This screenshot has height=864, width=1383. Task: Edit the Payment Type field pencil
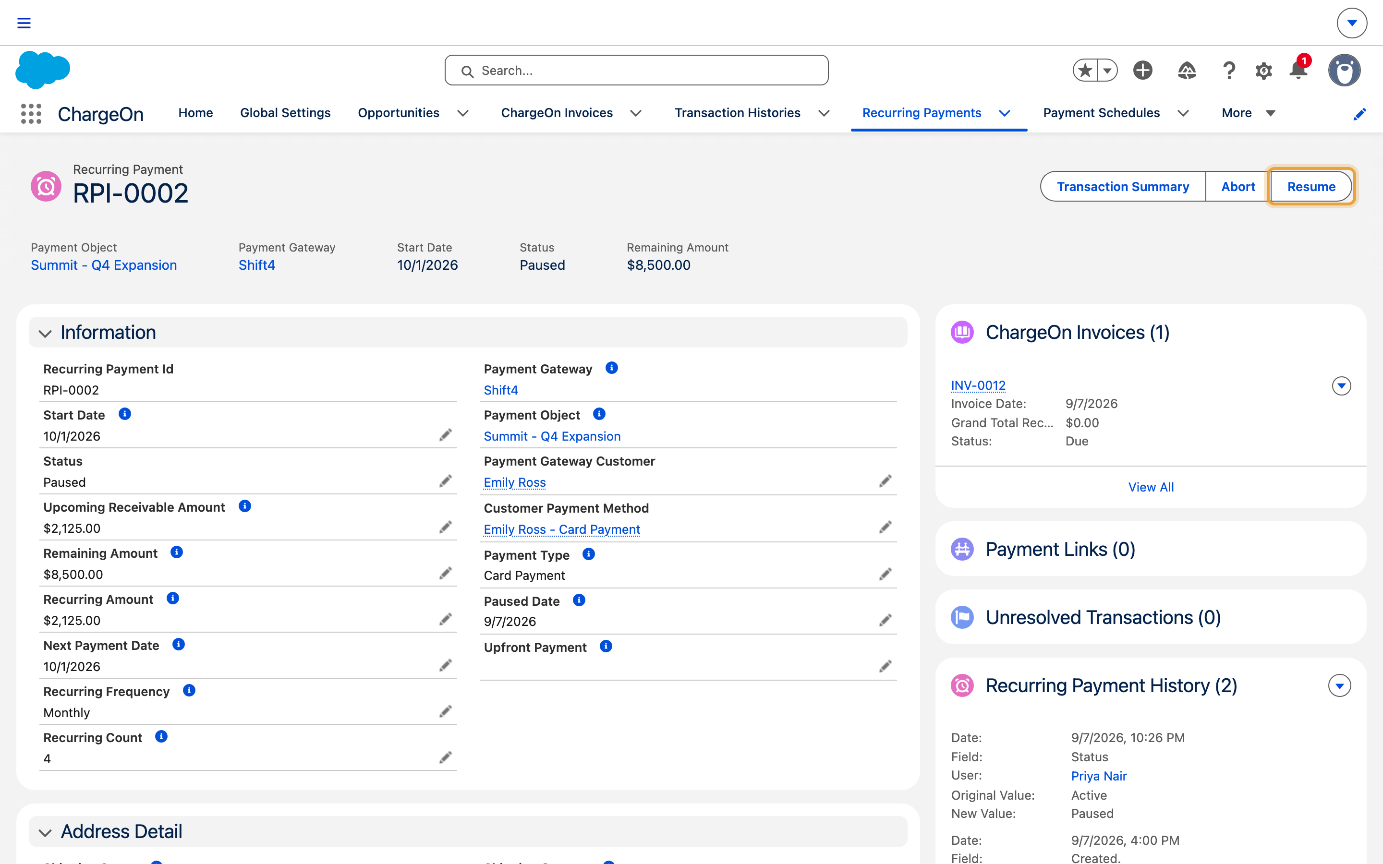tap(885, 574)
